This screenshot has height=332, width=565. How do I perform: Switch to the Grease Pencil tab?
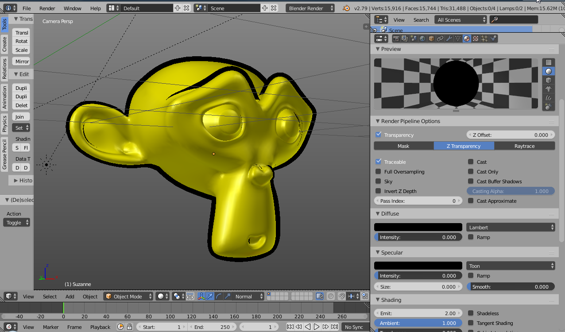[x=4, y=154]
